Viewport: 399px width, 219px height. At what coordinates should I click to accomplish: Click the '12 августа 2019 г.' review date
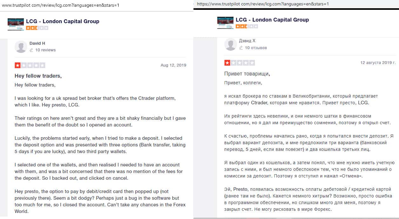point(378,63)
